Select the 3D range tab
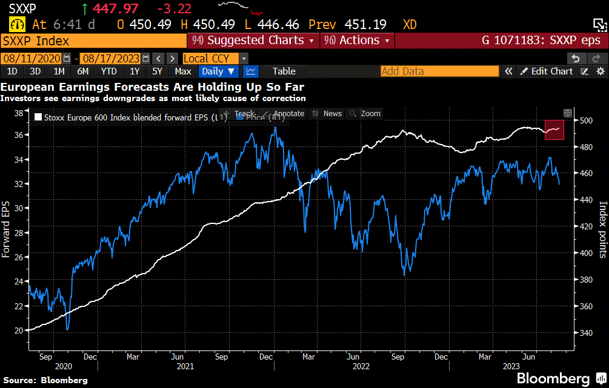 [35, 71]
